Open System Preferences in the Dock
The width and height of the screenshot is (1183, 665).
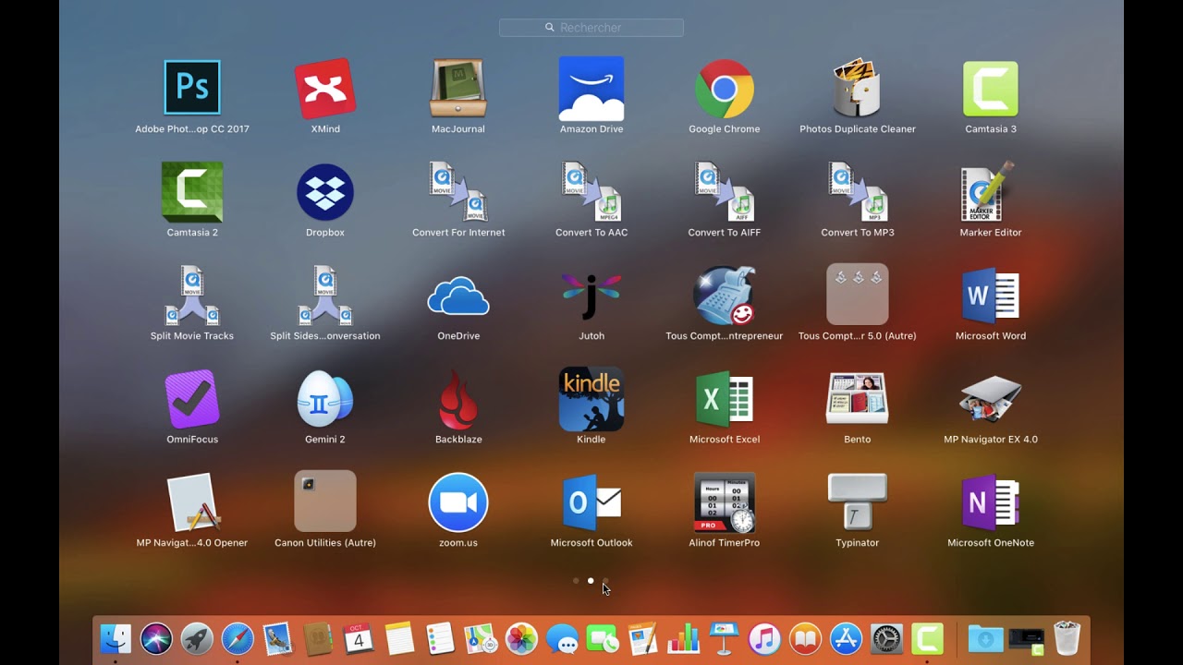click(886, 638)
